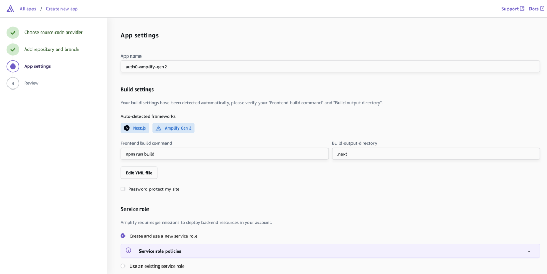The width and height of the screenshot is (547, 274).
Task: Open the All apps breadcrumb link
Action: (28, 9)
